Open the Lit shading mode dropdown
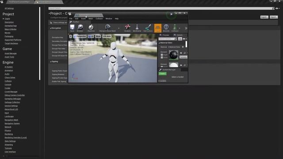 [91, 36]
